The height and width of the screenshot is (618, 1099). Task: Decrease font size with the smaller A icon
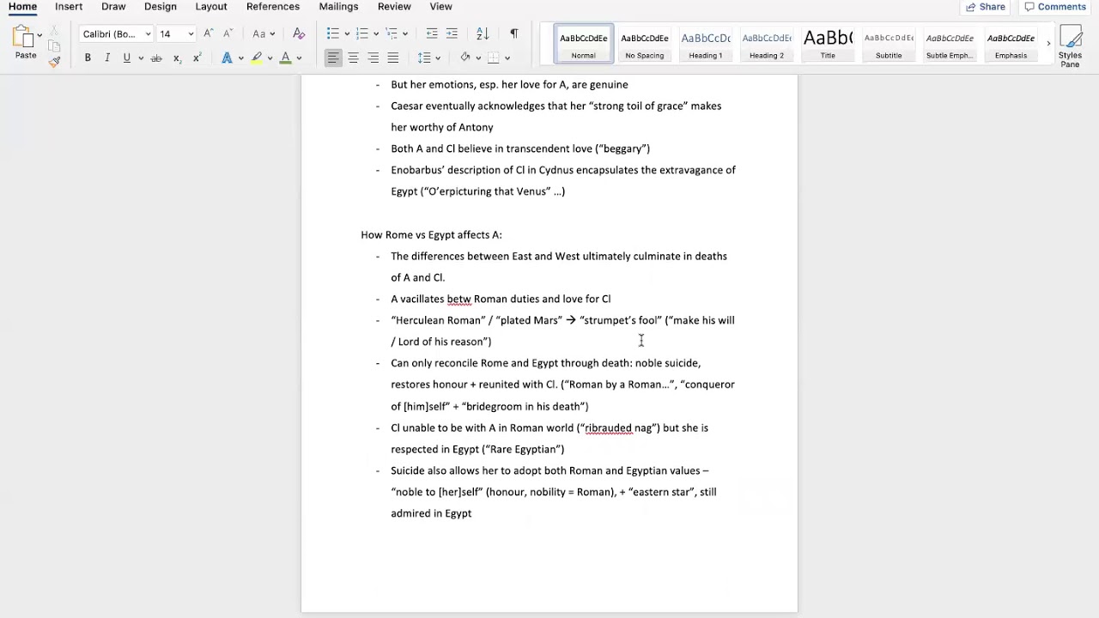(228, 33)
